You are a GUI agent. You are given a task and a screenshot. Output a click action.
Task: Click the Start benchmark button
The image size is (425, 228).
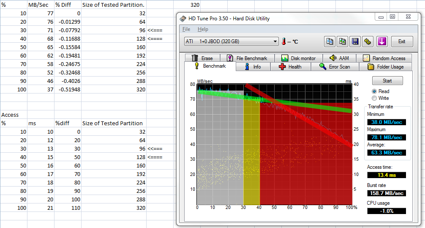click(x=387, y=81)
